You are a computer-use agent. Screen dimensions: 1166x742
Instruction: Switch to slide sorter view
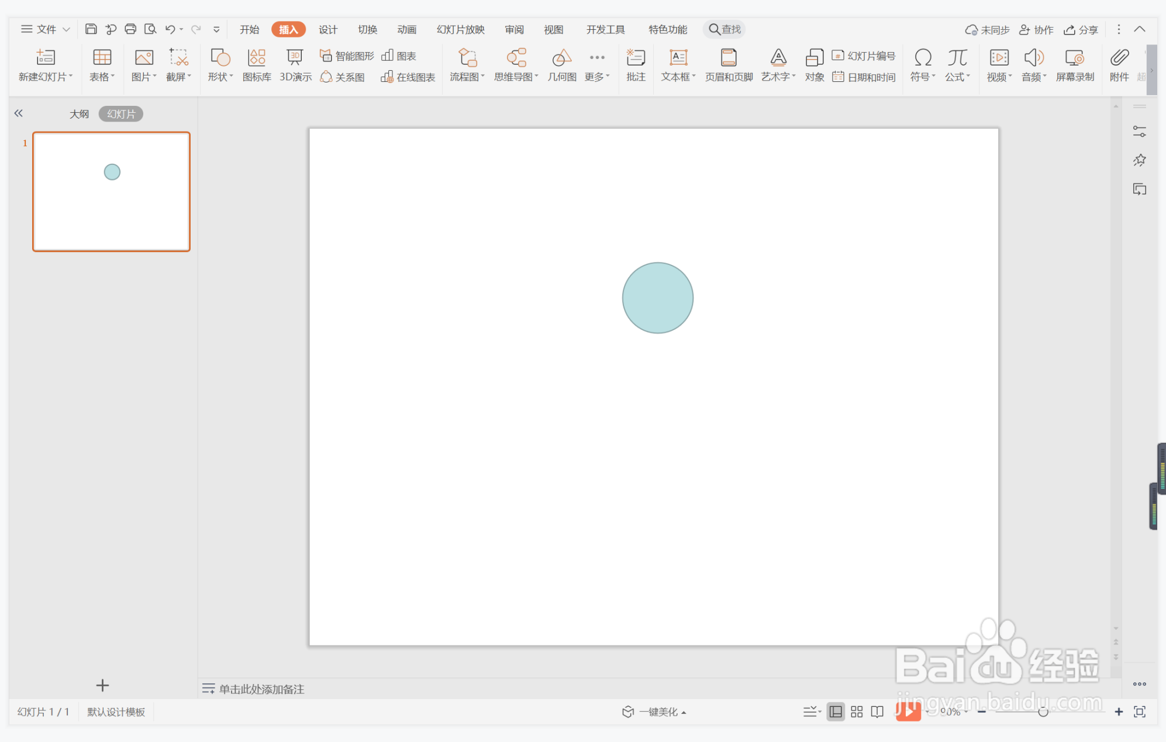point(857,712)
